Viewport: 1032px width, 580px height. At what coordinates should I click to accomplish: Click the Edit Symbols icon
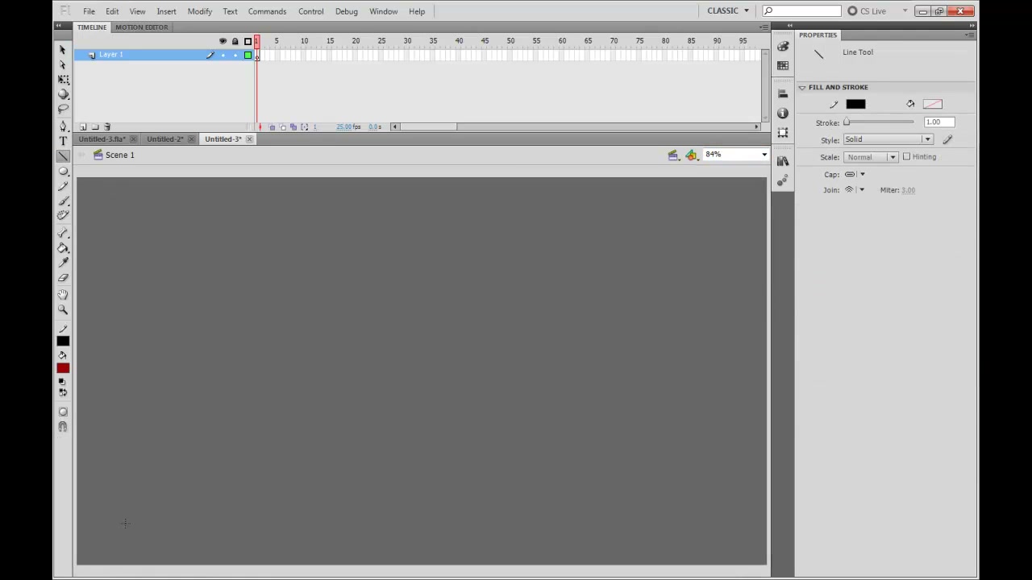point(691,155)
